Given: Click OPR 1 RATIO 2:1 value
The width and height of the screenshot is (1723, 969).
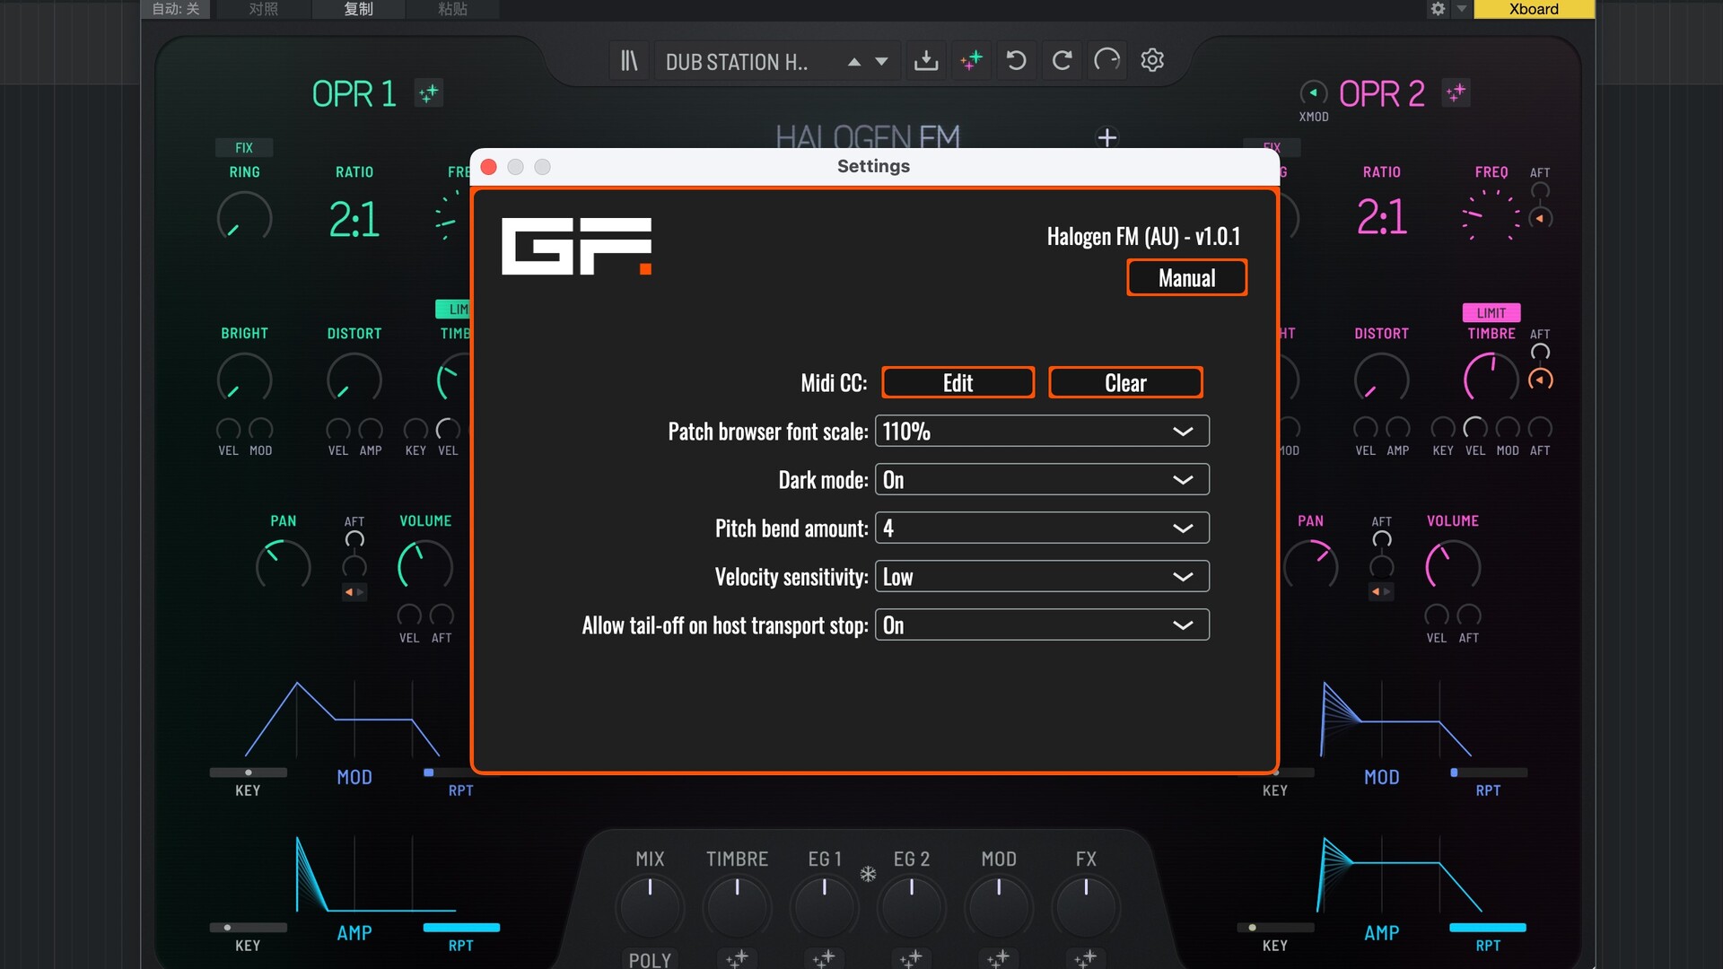Looking at the screenshot, I should 354,219.
